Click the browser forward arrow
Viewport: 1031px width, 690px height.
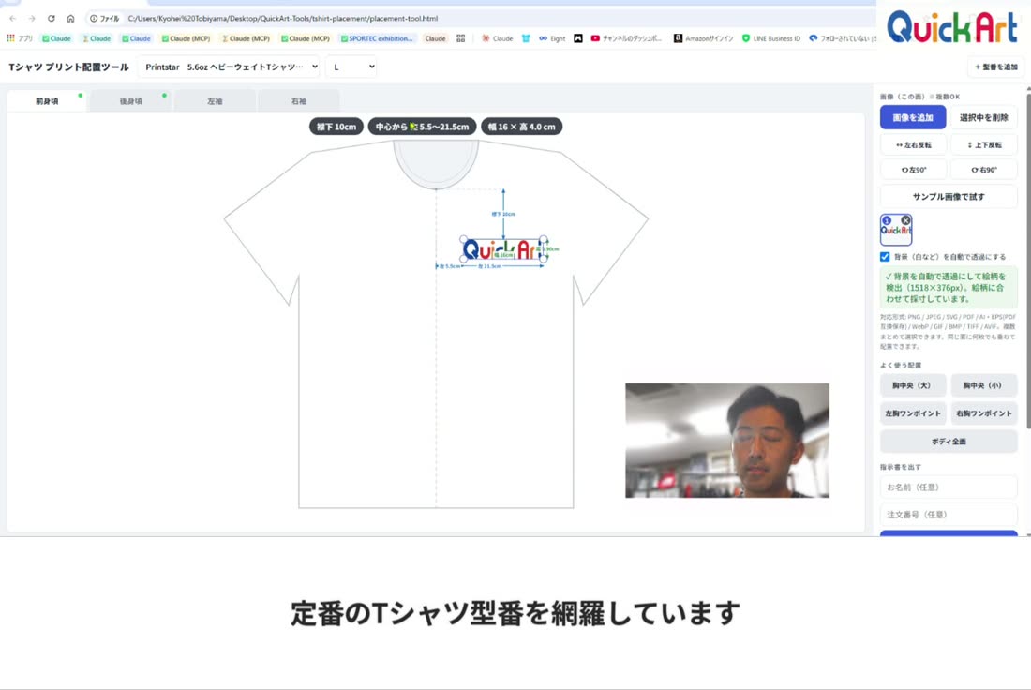[x=32, y=19]
